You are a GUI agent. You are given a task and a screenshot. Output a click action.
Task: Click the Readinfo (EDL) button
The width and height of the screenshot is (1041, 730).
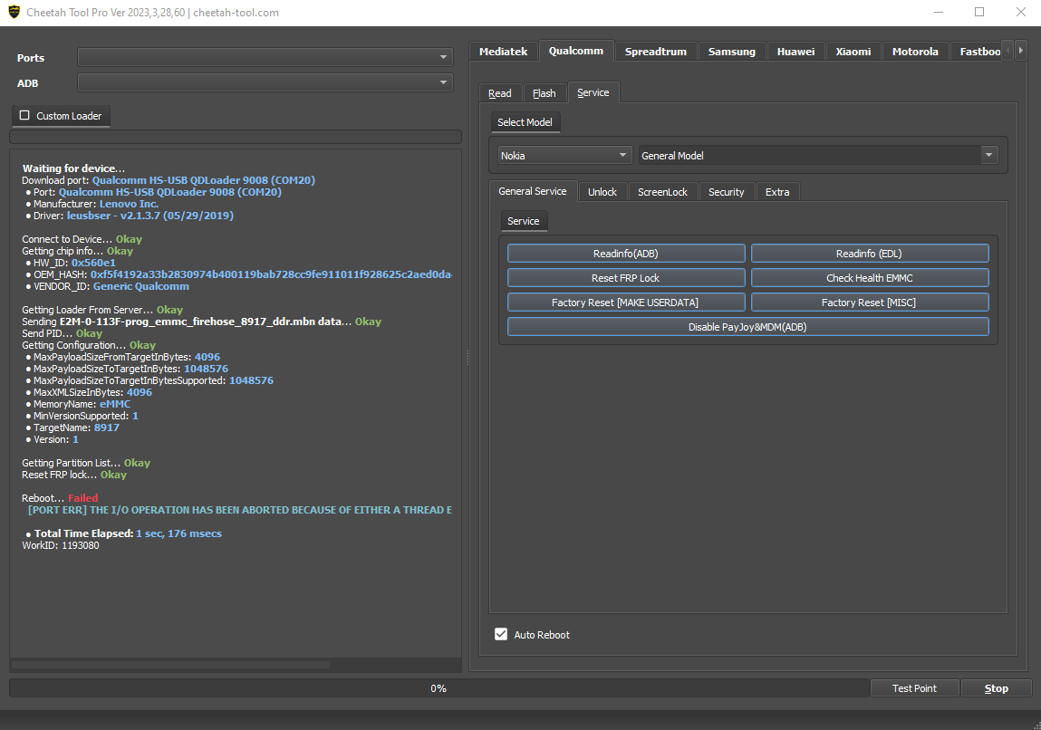(870, 254)
